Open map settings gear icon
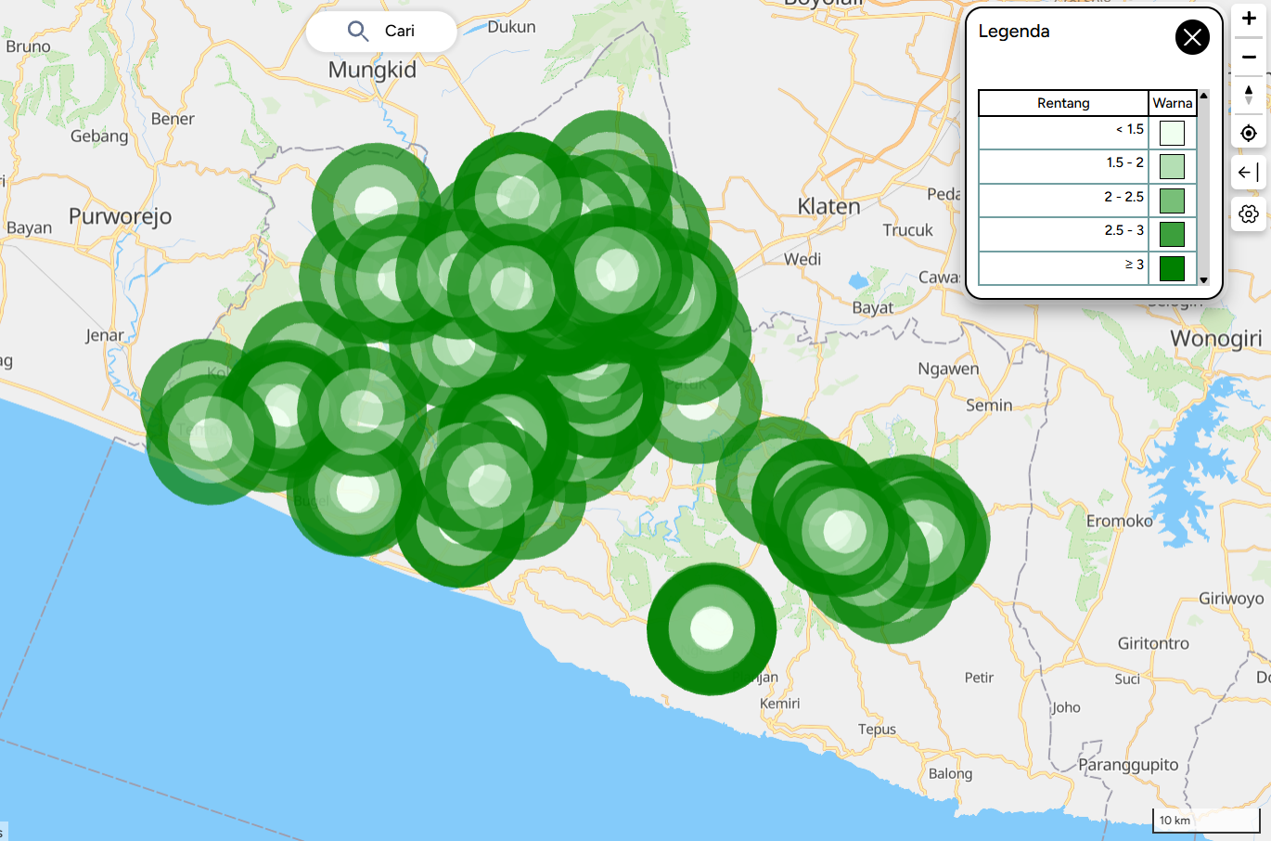Viewport: 1271px width, 841px height. click(x=1249, y=214)
